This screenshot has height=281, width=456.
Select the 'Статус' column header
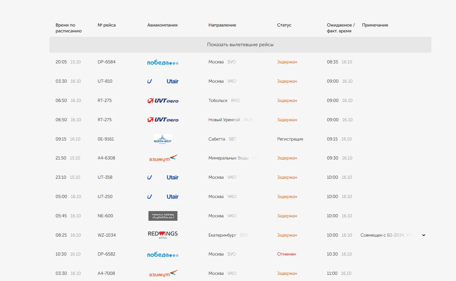(x=284, y=25)
